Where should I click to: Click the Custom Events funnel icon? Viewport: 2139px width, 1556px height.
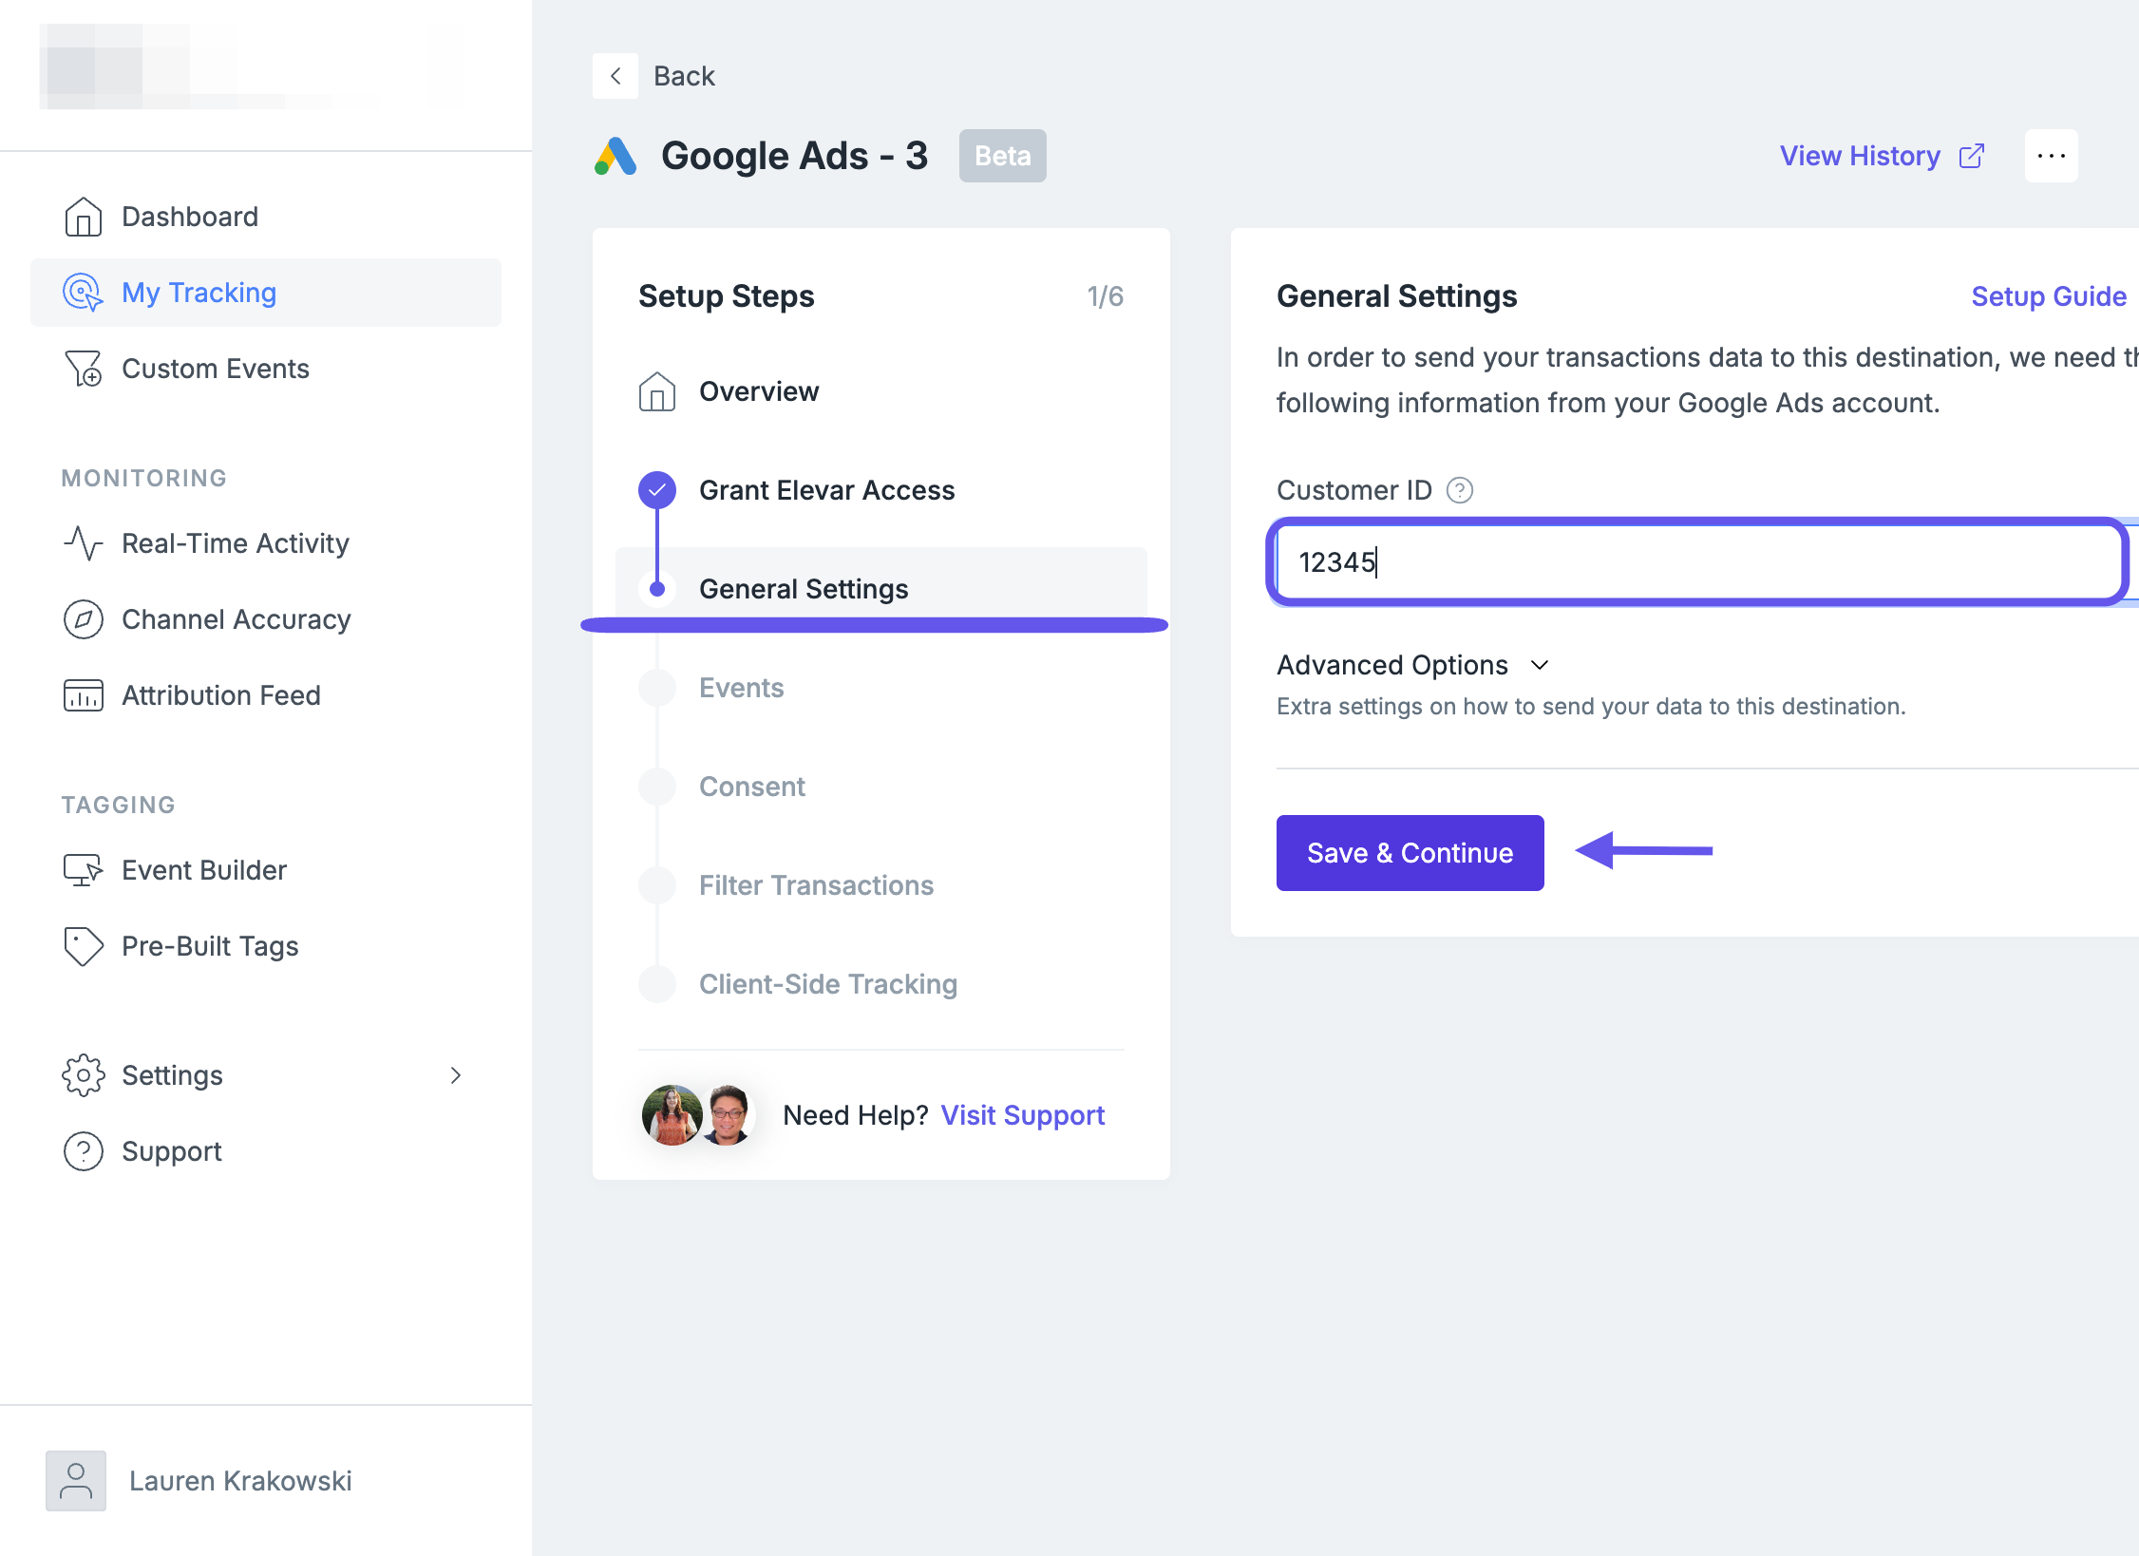pos(84,369)
